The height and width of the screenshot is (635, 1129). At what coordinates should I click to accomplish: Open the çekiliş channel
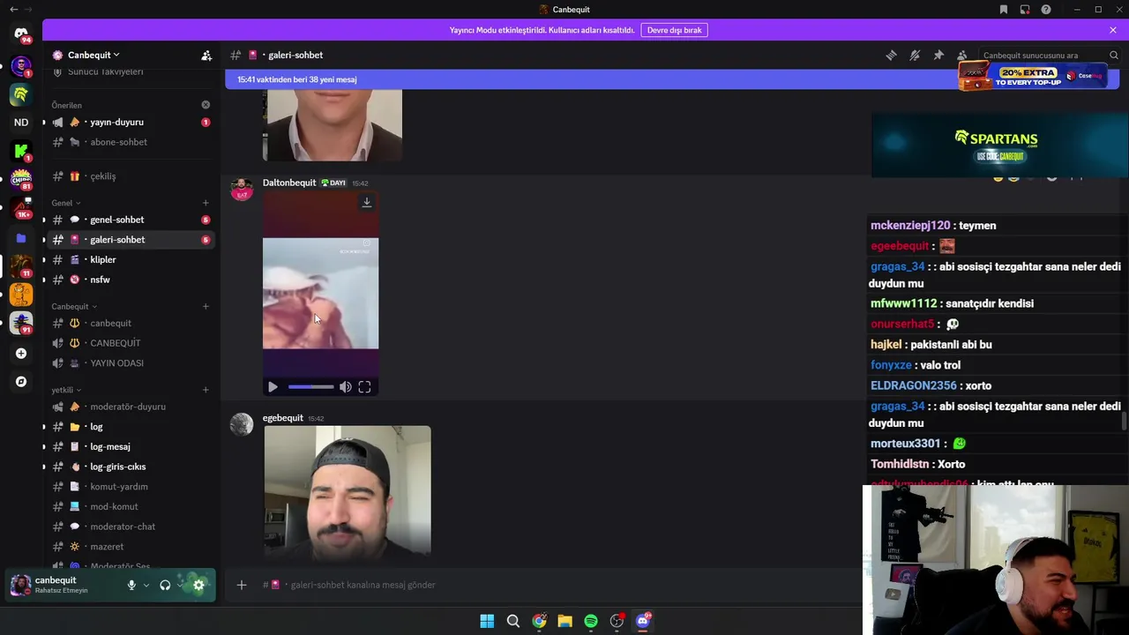coord(131,176)
